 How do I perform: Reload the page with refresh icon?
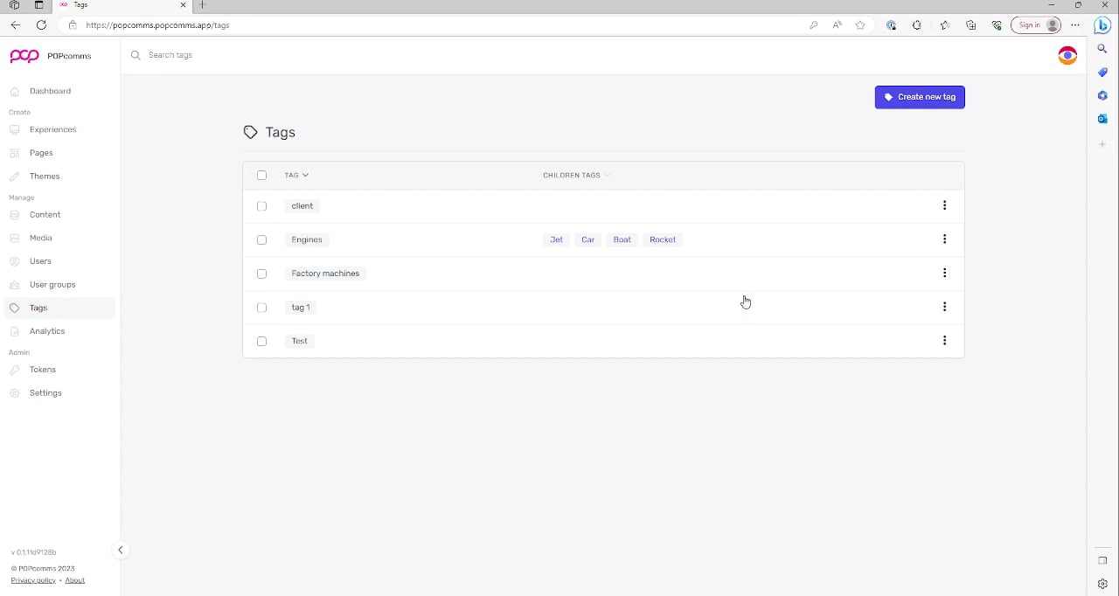click(41, 25)
